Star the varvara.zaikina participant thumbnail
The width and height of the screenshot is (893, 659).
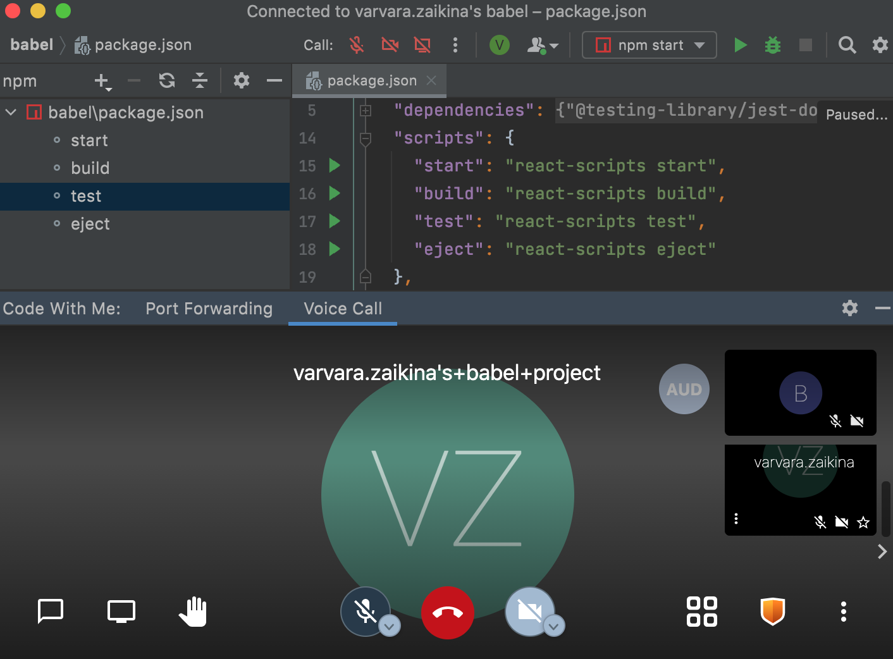863,522
